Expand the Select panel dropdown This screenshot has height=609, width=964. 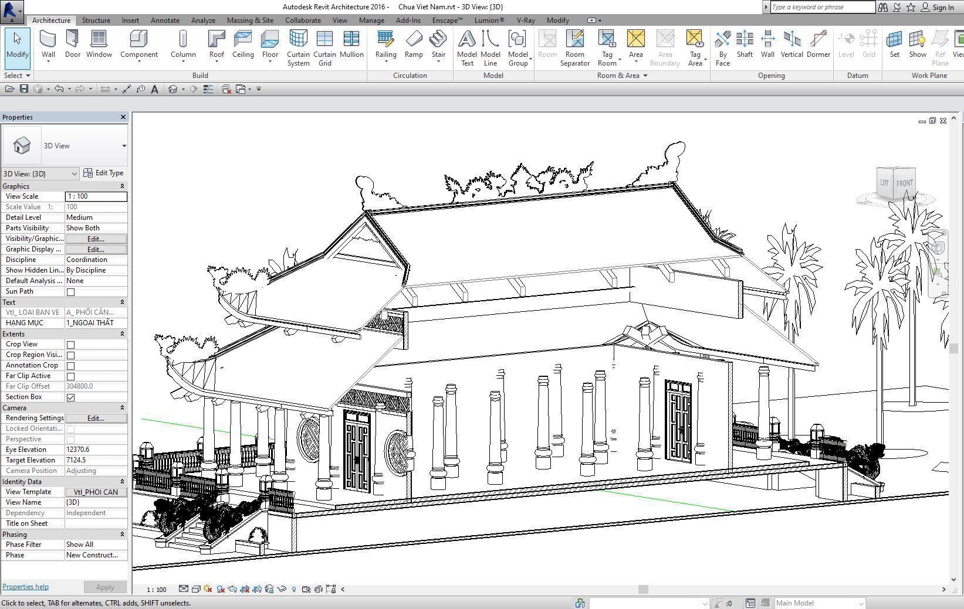16,76
